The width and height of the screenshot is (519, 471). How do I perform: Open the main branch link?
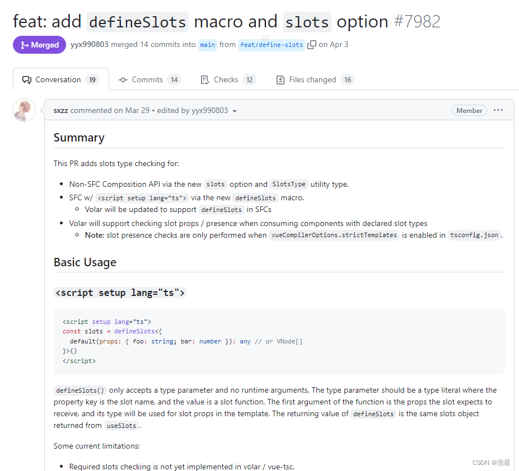pyautogui.click(x=208, y=45)
